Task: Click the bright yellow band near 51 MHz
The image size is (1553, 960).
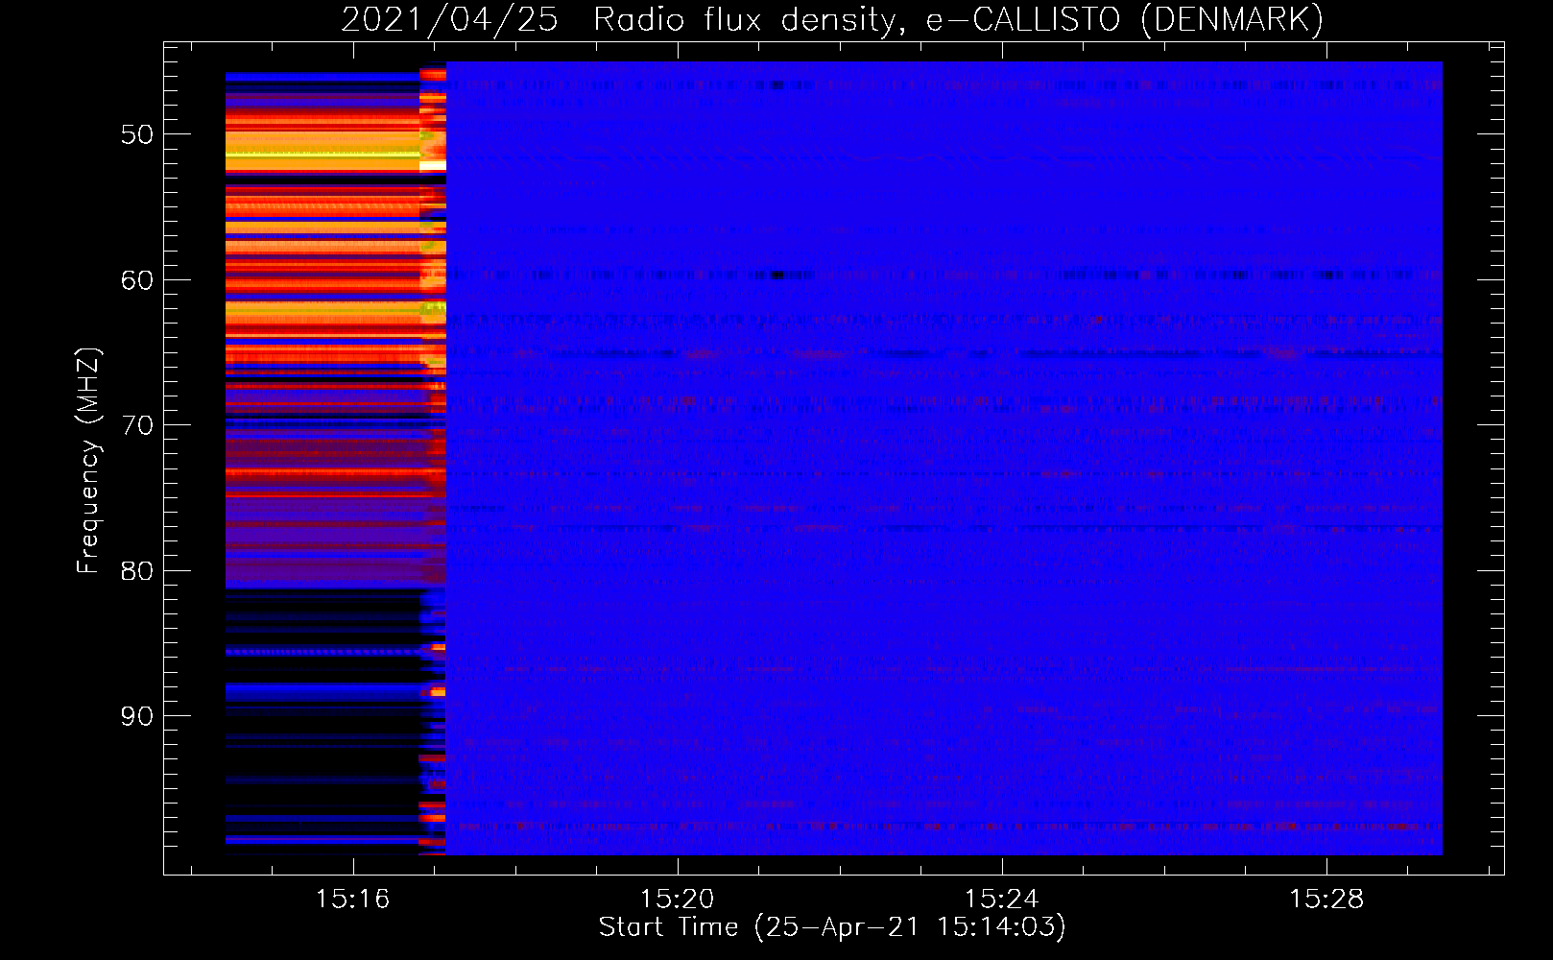Action: click(x=323, y=154)
